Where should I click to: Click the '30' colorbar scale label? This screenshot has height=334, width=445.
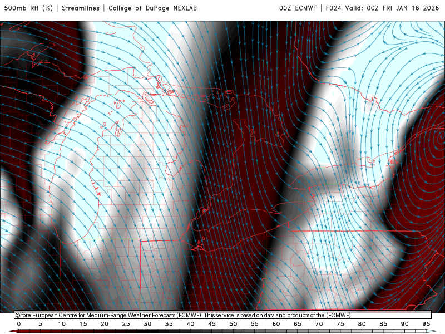pos(147,324)
